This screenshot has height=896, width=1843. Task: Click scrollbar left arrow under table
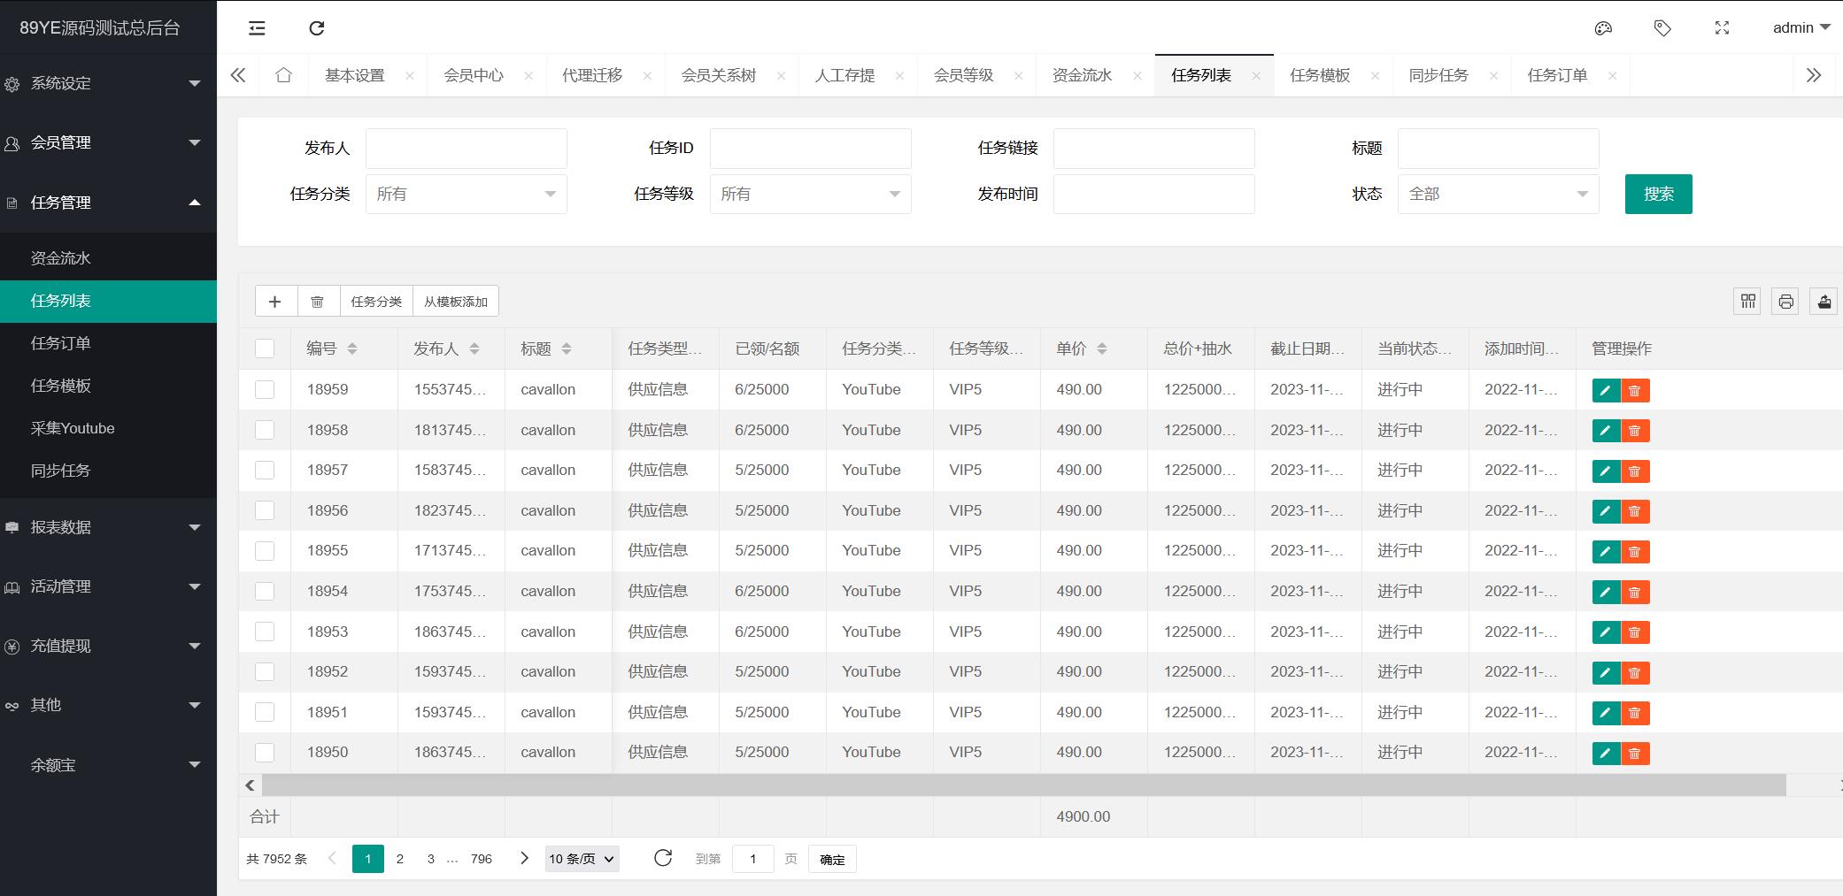click(x=250, y=785)
